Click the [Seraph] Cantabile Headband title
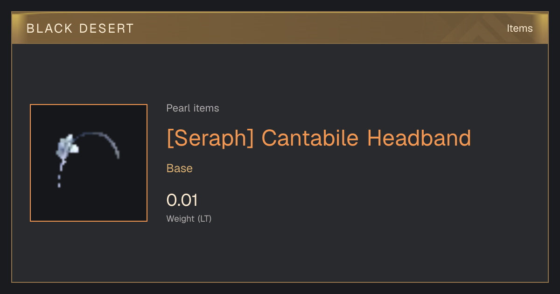The height and width of the screenshot is (294, 560). (319, 138)
